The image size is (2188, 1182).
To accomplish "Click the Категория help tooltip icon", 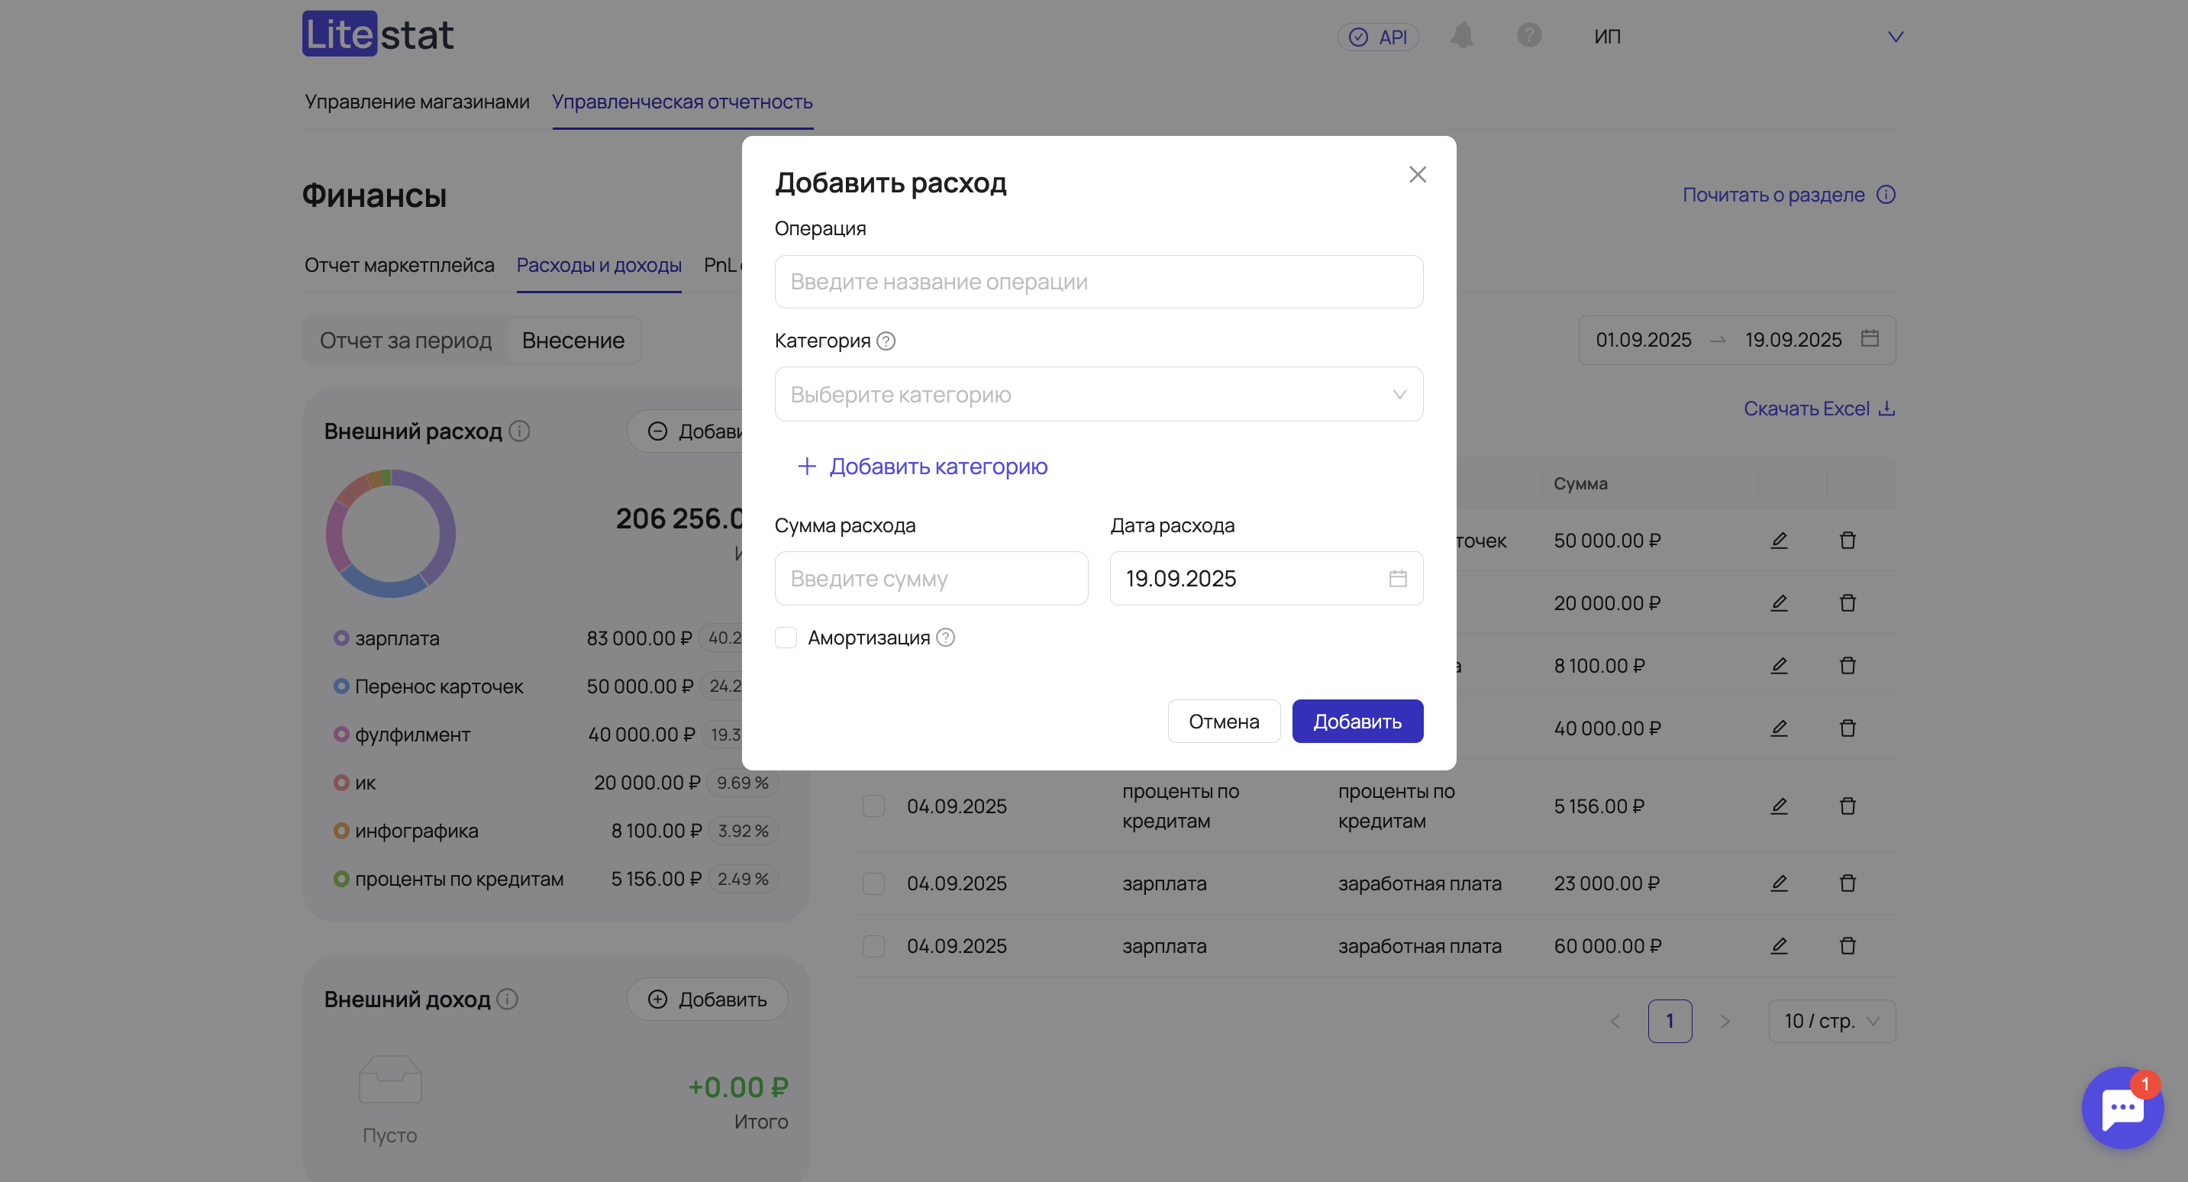I will coord(886,341).
